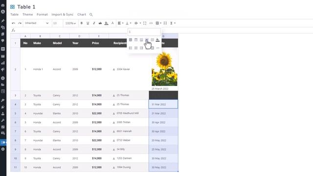
Task: Select the $22,000 price in row 5
Action: [97, 113]
